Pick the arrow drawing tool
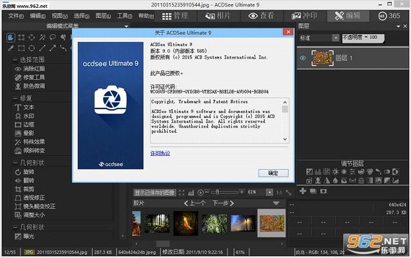Viewport: 411px width, 258px height. point(52,48)
